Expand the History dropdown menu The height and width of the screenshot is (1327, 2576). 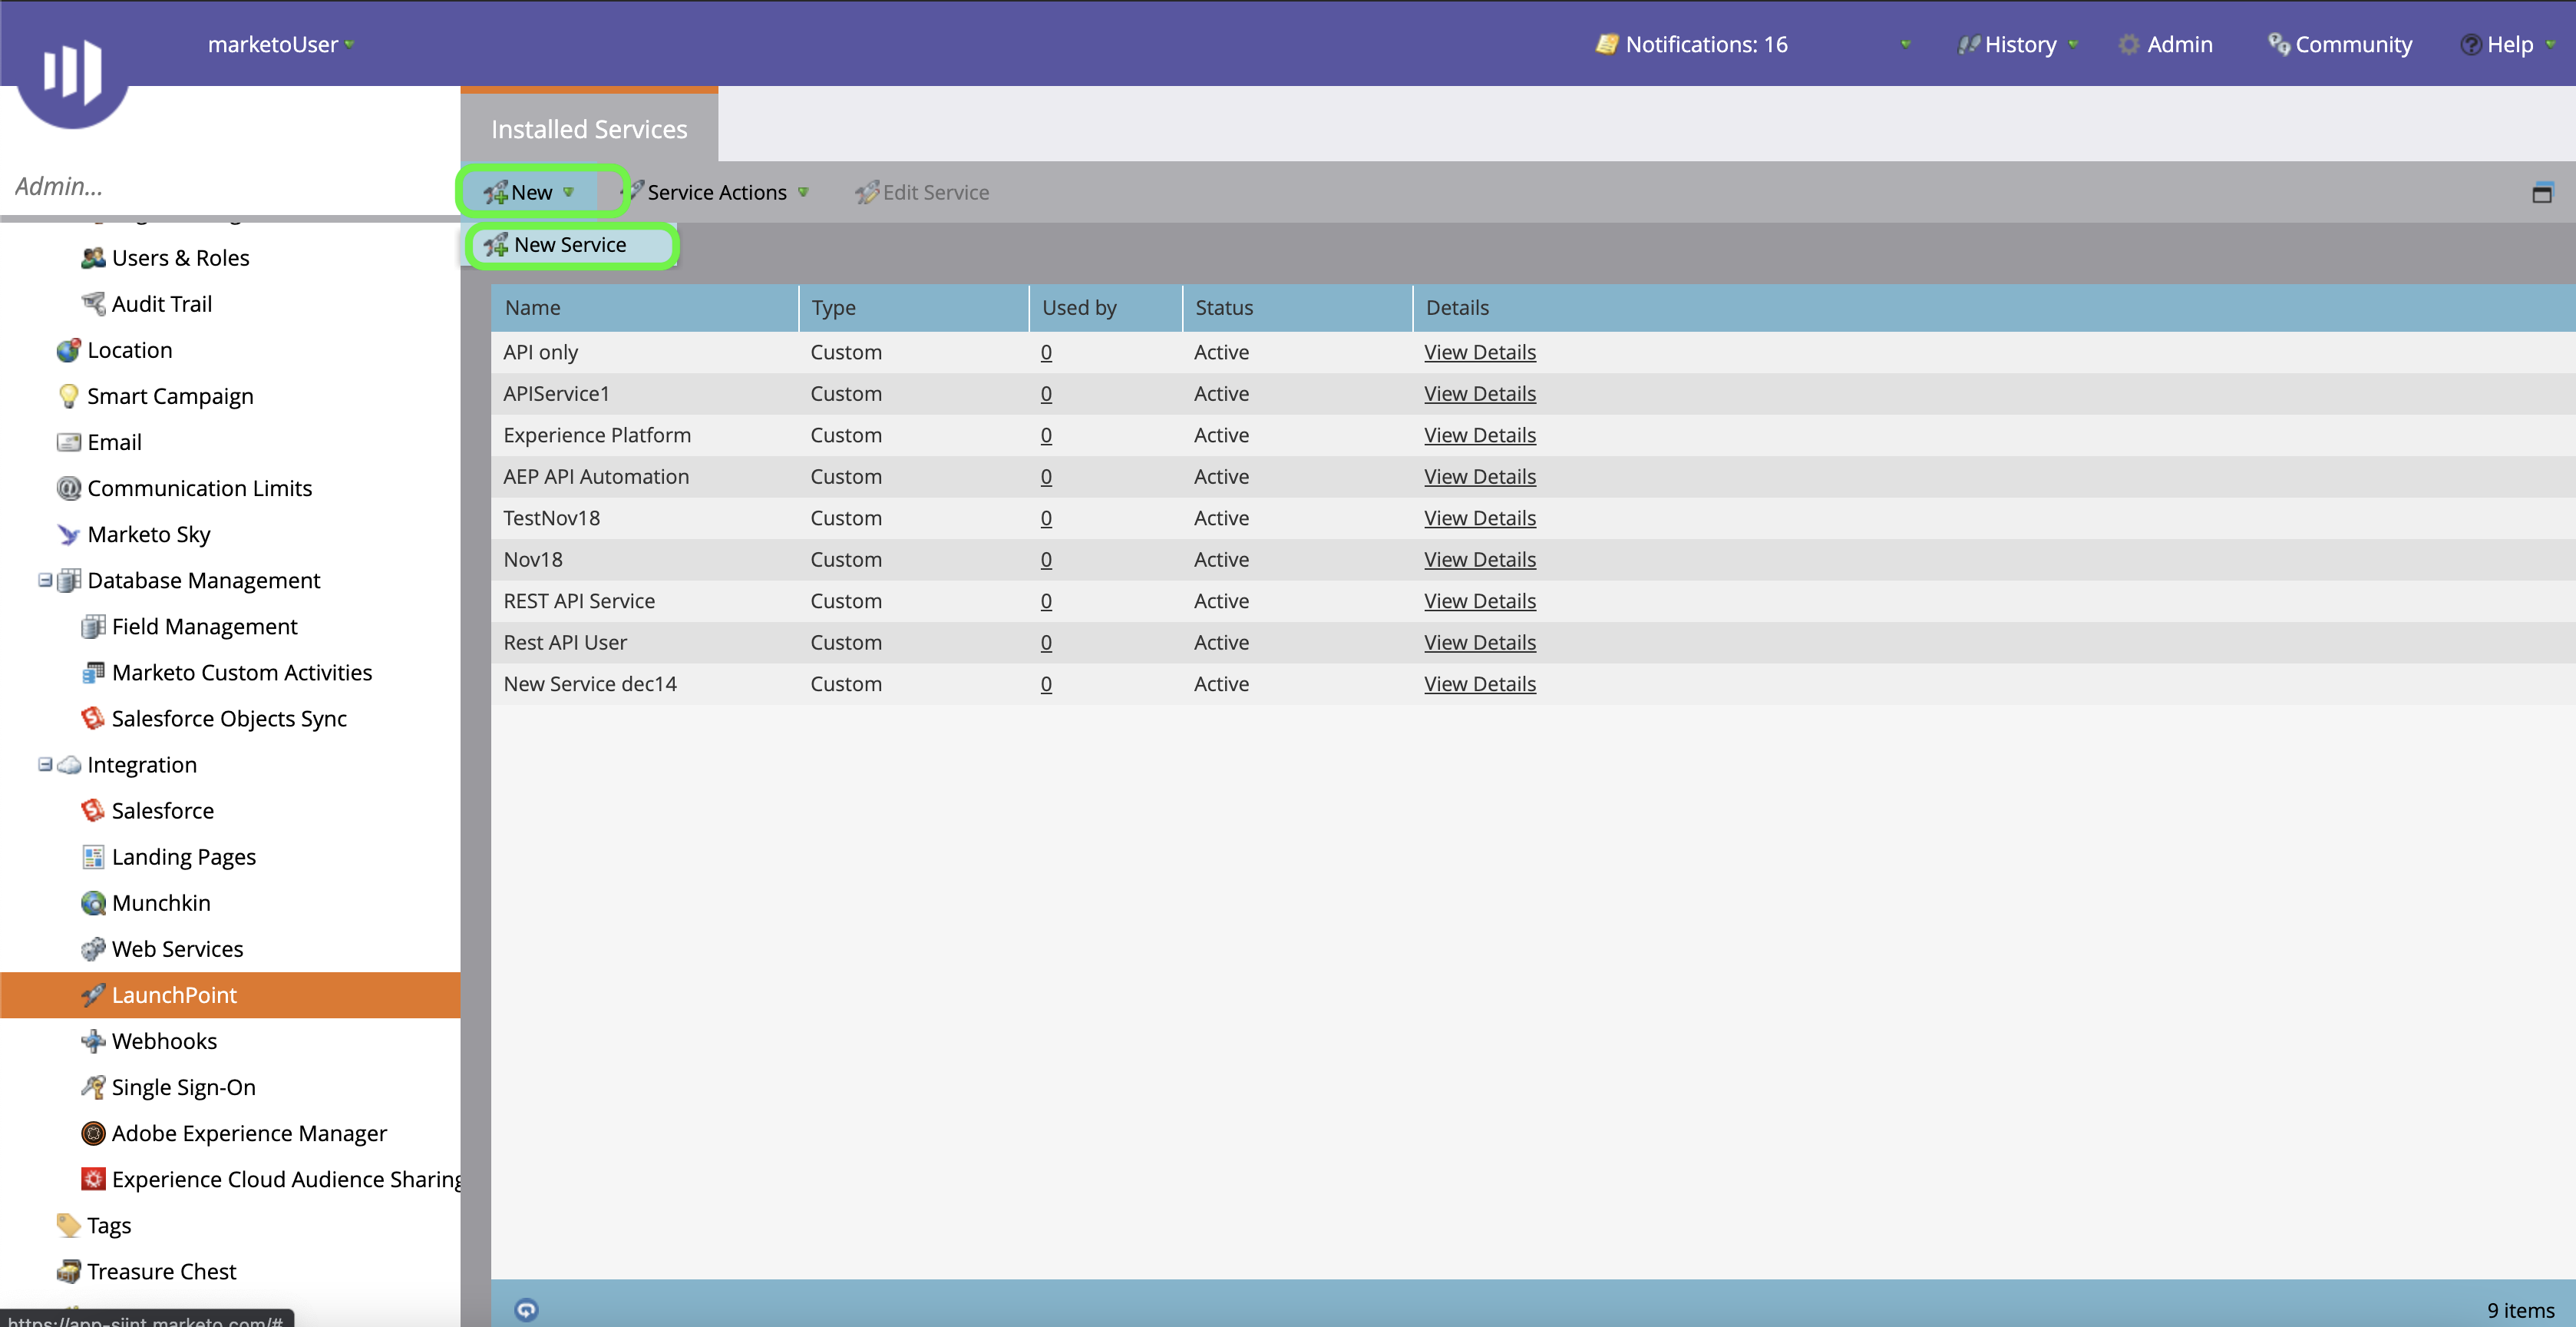(x=2019, y=45)
